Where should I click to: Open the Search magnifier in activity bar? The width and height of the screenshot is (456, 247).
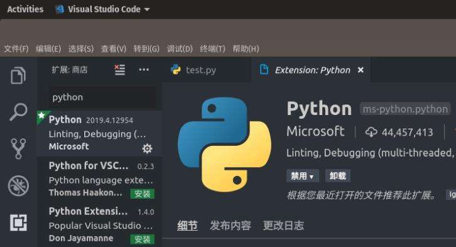(18, 112)
